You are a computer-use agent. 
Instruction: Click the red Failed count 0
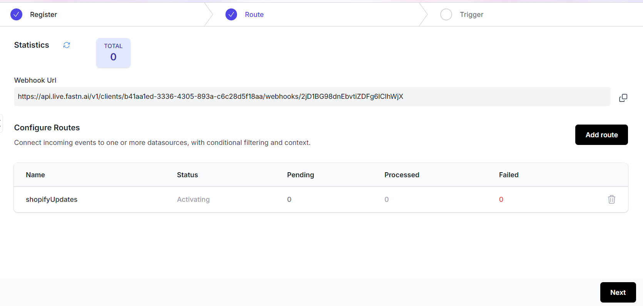click(x=501, y=200)
